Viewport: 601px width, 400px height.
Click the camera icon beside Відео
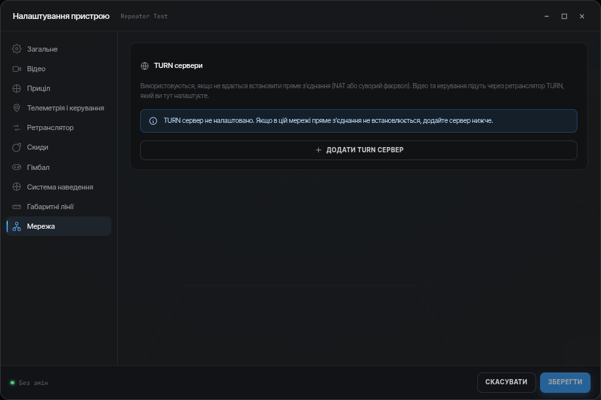16,69
